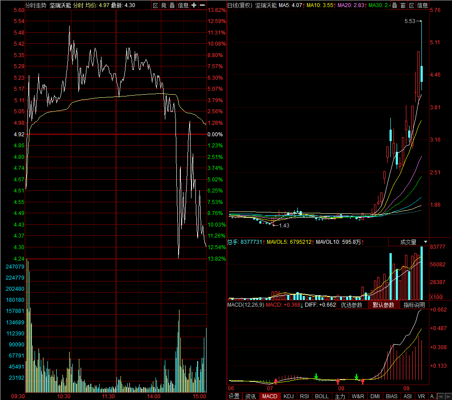Switch to the W&R indicator tab
Screen dimensions: 452x400
point(358,396)
